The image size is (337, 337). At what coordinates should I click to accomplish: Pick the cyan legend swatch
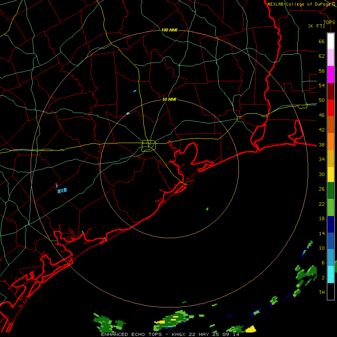click(331, 274)
